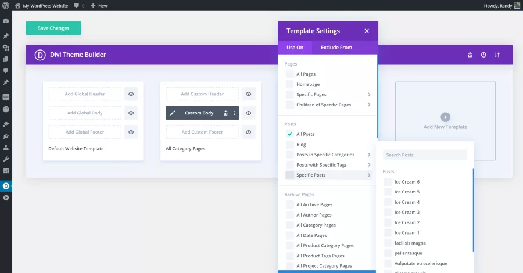Open the comments bubble in admin bar
The width and height of the screenshot is (523, 273).
pos(76,6)
